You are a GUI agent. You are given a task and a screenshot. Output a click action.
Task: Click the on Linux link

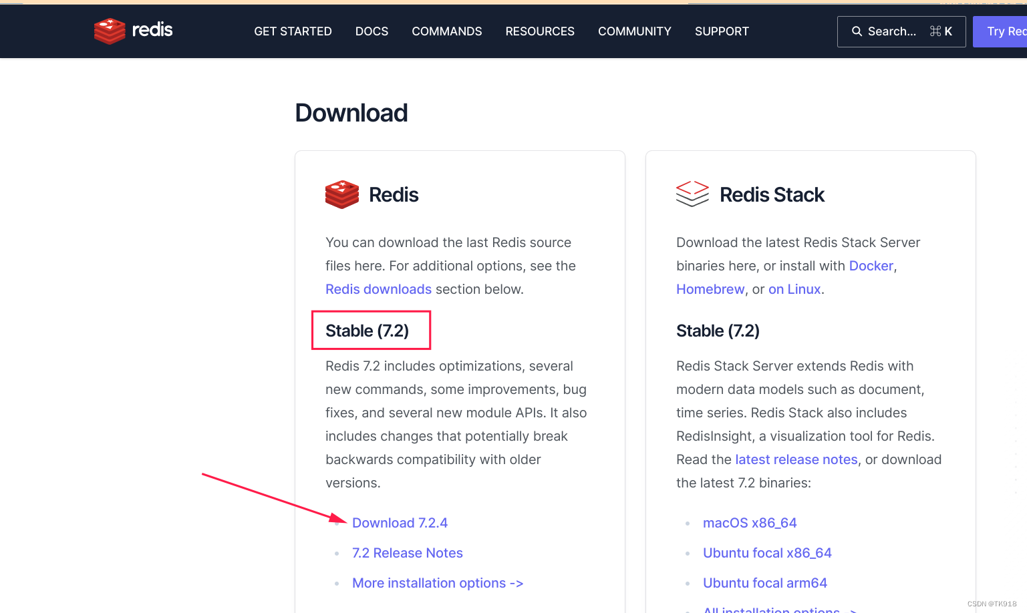coord(794,289)
